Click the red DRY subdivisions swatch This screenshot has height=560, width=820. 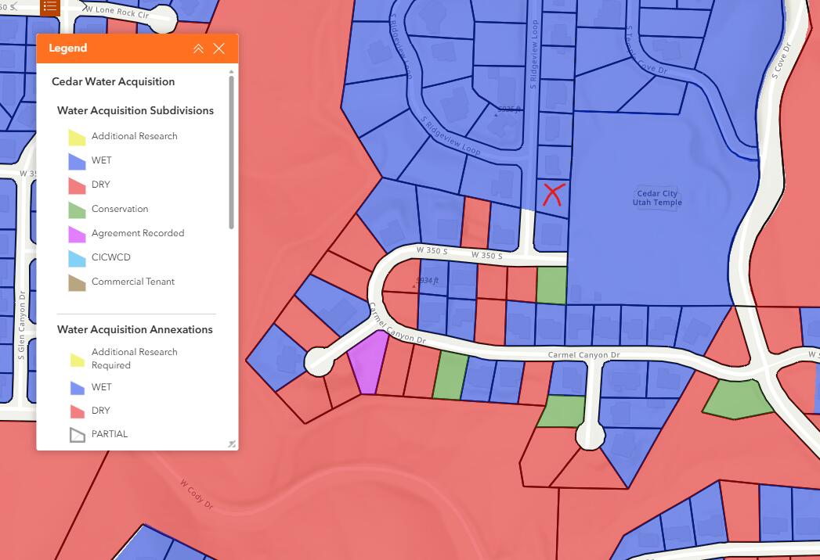tap(77, 185)
